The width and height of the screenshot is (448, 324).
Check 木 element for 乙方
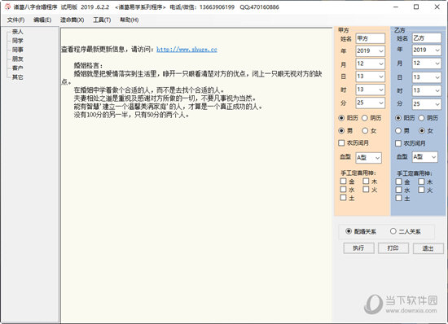(421, 182)
